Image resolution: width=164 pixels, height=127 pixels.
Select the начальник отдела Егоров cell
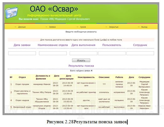click(42, 107)
